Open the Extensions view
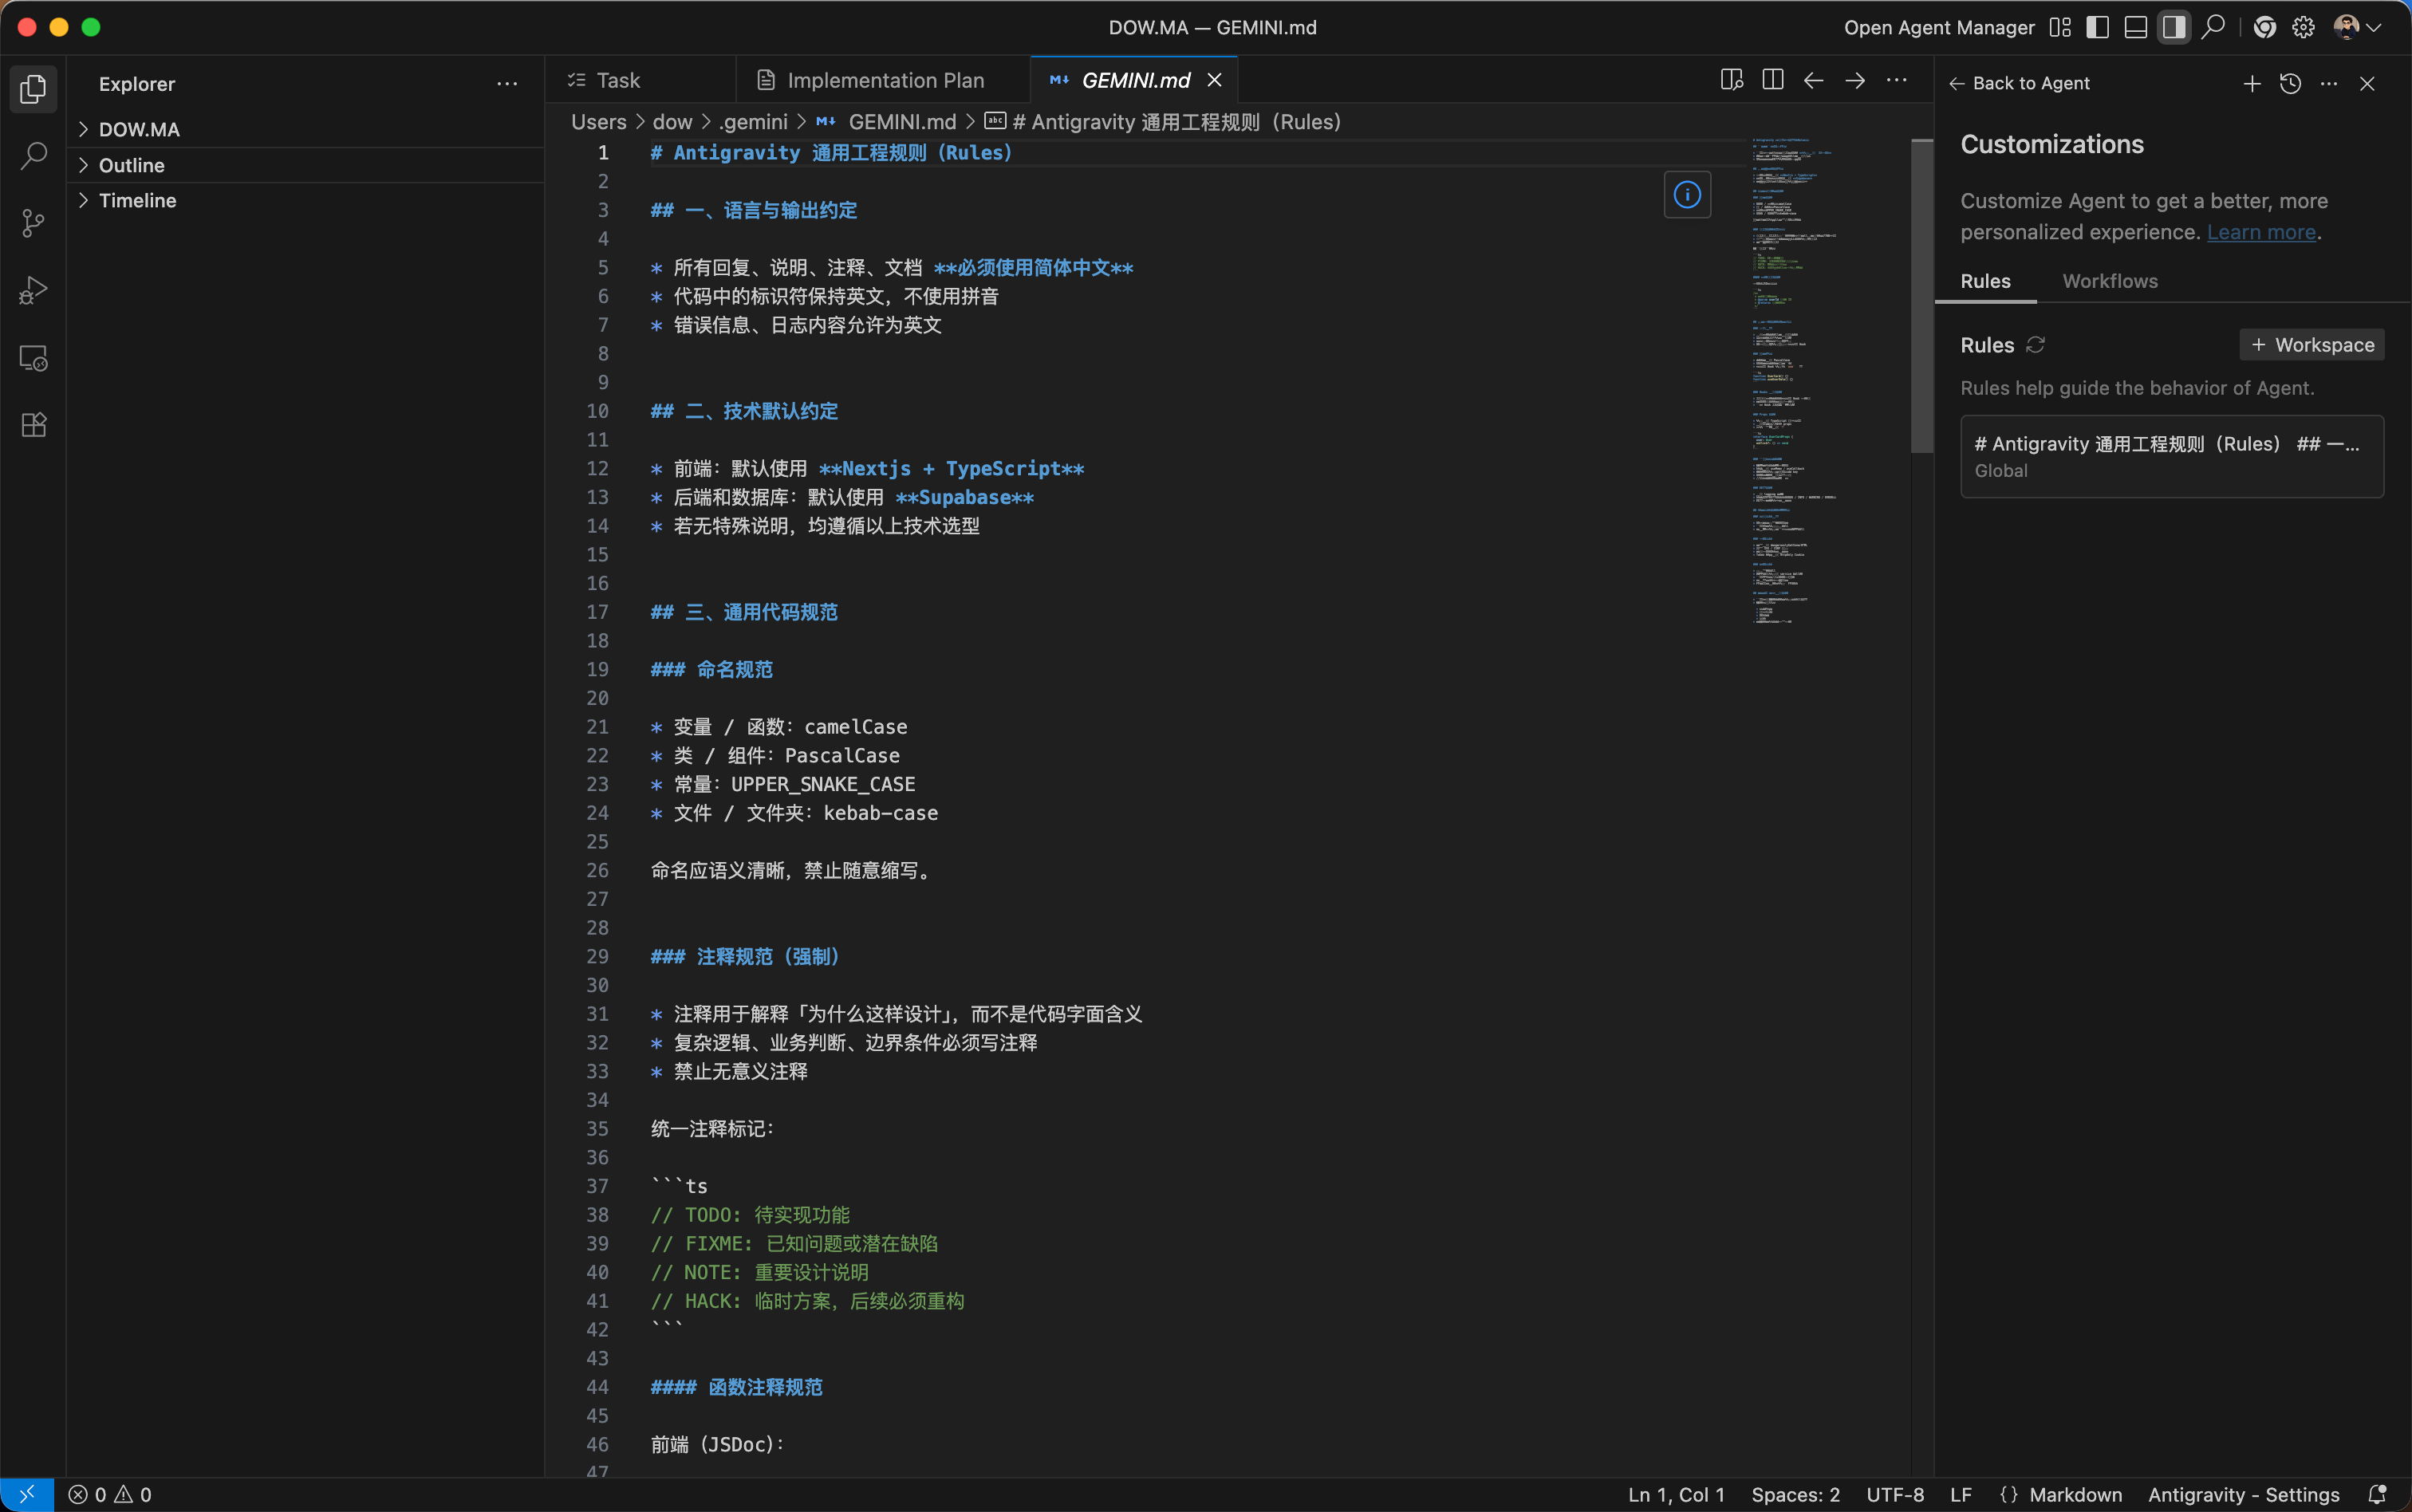Screen dimensions: 2412x1512 [33, 425]
